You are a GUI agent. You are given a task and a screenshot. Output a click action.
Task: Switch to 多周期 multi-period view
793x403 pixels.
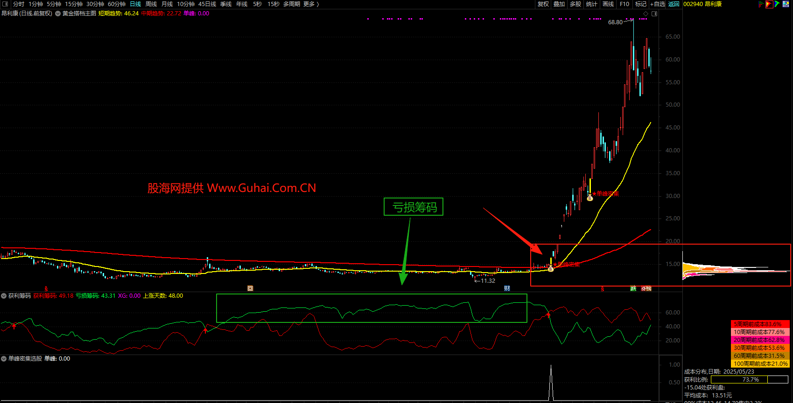click(292, 4)
